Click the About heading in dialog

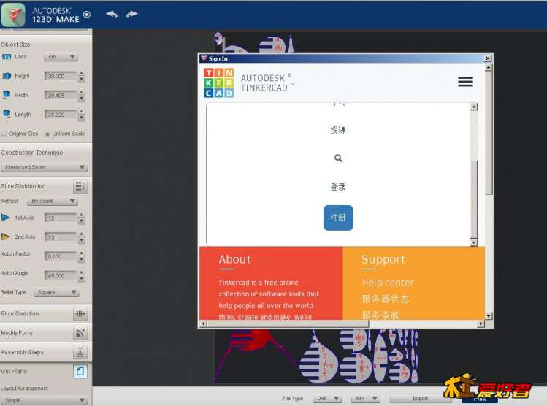pyautogui.click(x=234, y=259)
